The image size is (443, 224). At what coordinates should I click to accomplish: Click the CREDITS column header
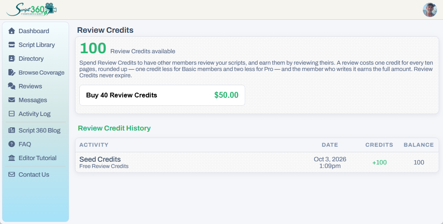pos(379,145)
